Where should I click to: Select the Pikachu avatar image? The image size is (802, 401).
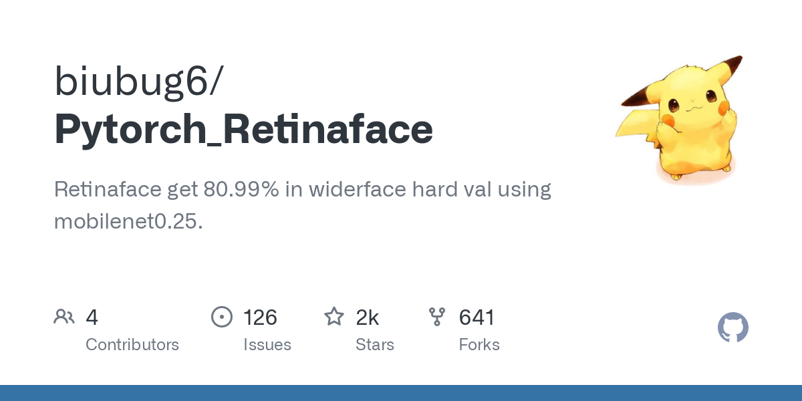[679, 120]
